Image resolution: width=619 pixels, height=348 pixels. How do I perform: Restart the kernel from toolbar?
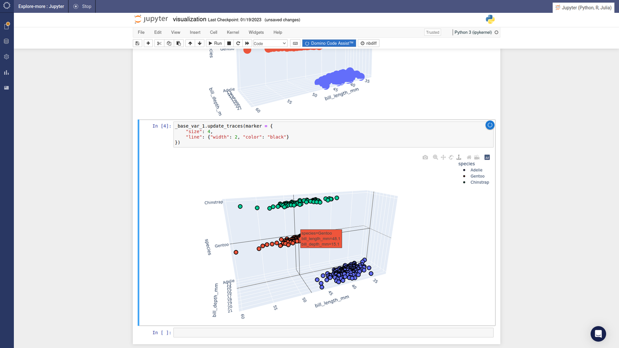pyautogui.click(x=238, y=43)
